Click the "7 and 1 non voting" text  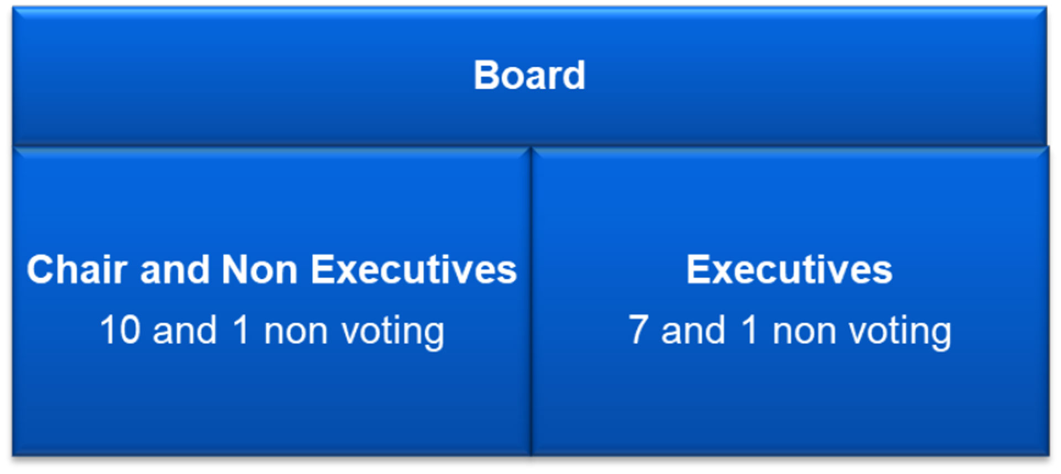pos(790,331)
